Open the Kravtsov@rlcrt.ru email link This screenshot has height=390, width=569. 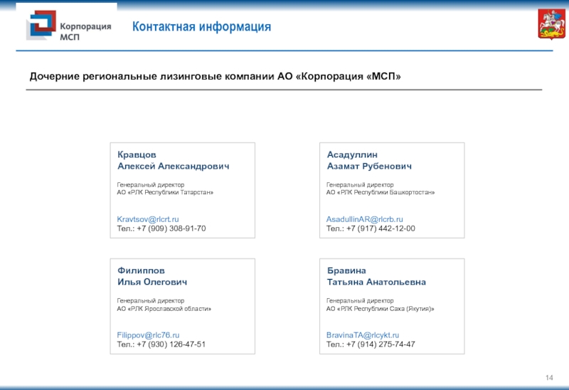tap(148, 219)
